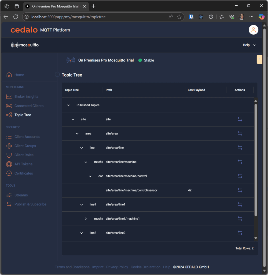Screen dimensions: 268x275
Task: Select Connected Clients in the monitoring menu
Action: coord(29,106)
